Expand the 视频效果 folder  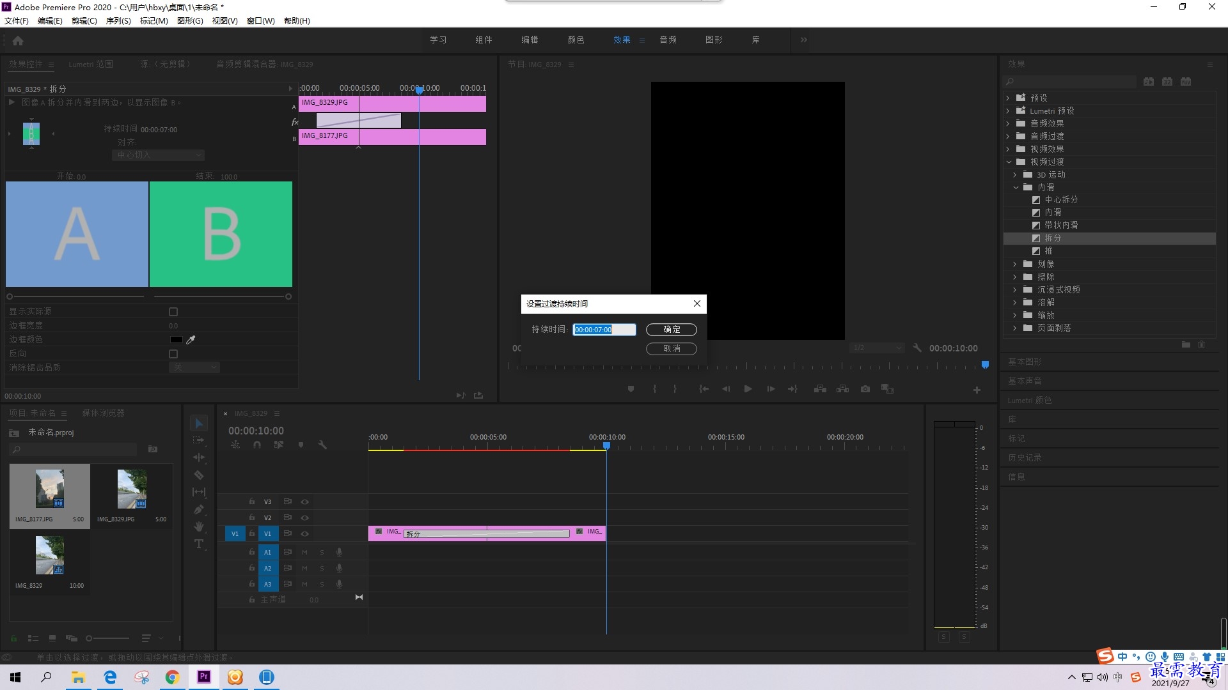pos(1009,149)
